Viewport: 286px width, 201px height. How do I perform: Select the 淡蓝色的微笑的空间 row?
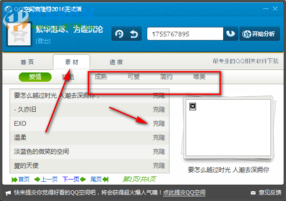pyautogui.click(x=90, y=152)
